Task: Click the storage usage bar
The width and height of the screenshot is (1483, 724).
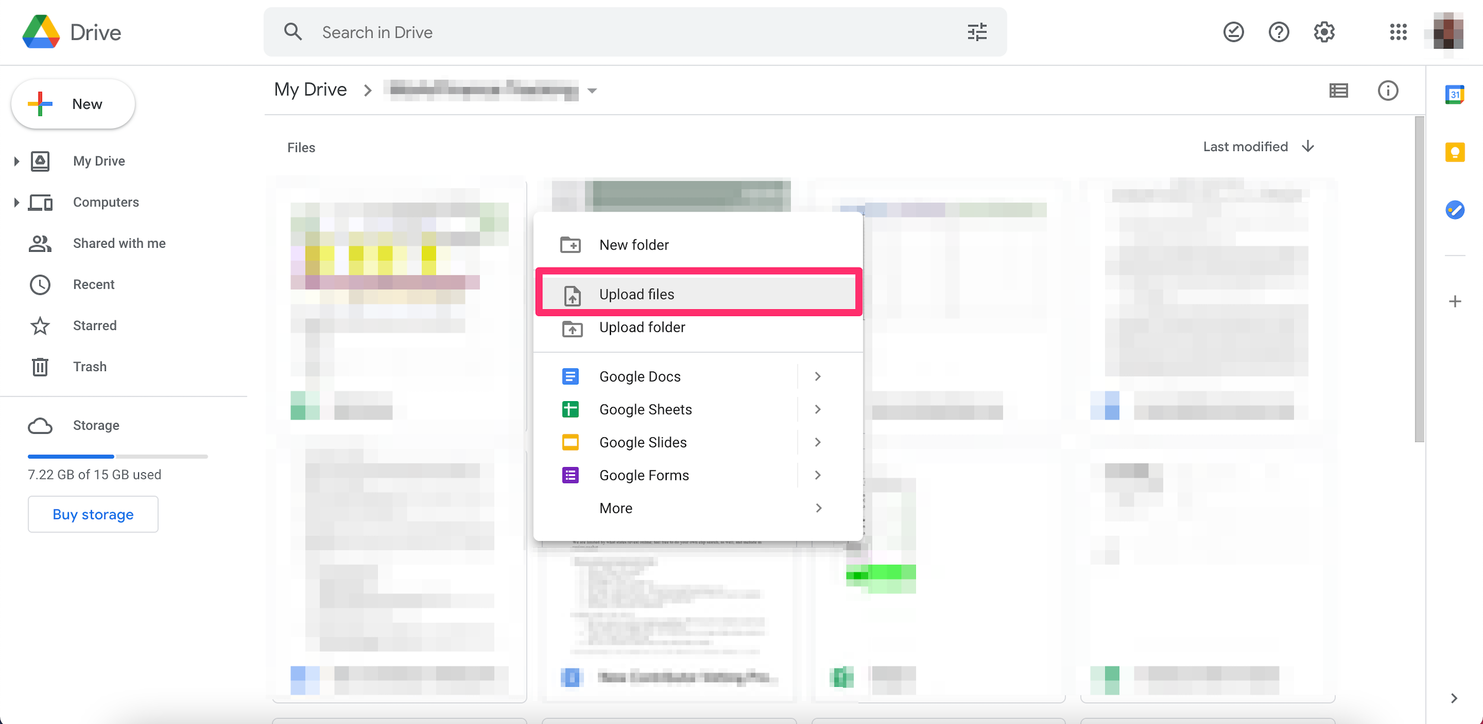Action: [x=117, y=456]
